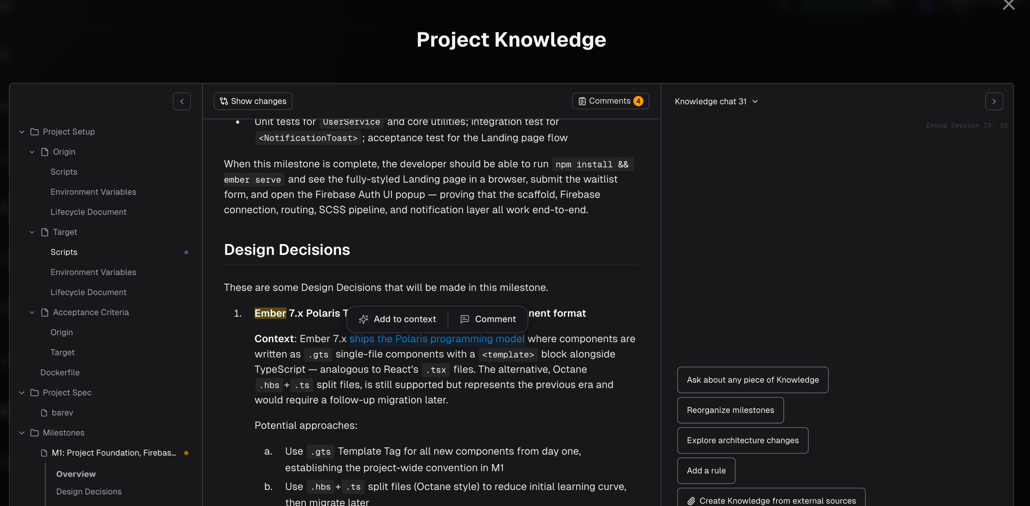Viewport: 1030px width, 506px height.
Task: Open the Dockerfile item
Action: pyautogui.click(x=60, y=373)
